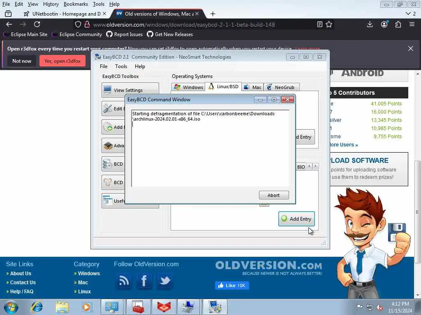
Task: Click the shield tracking protection icon
Action: pos(78,24)
